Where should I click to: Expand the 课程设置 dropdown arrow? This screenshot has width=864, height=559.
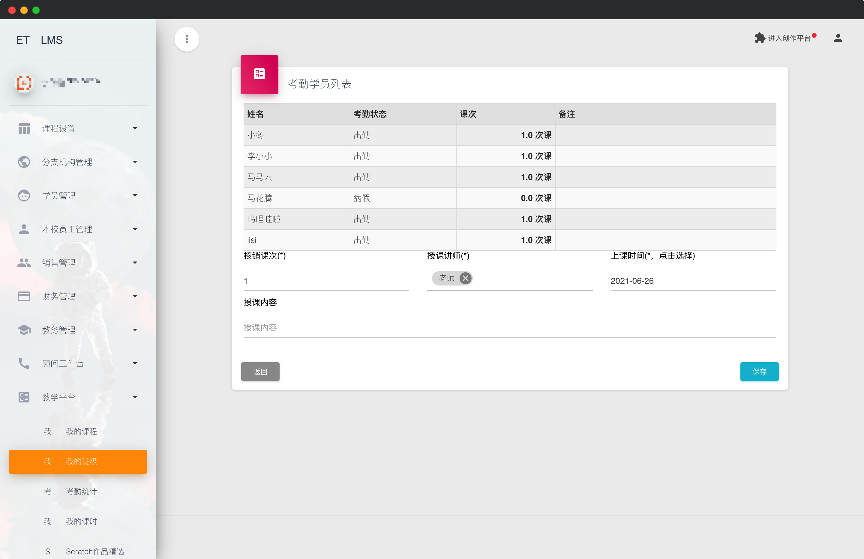[x=135, y=128]
